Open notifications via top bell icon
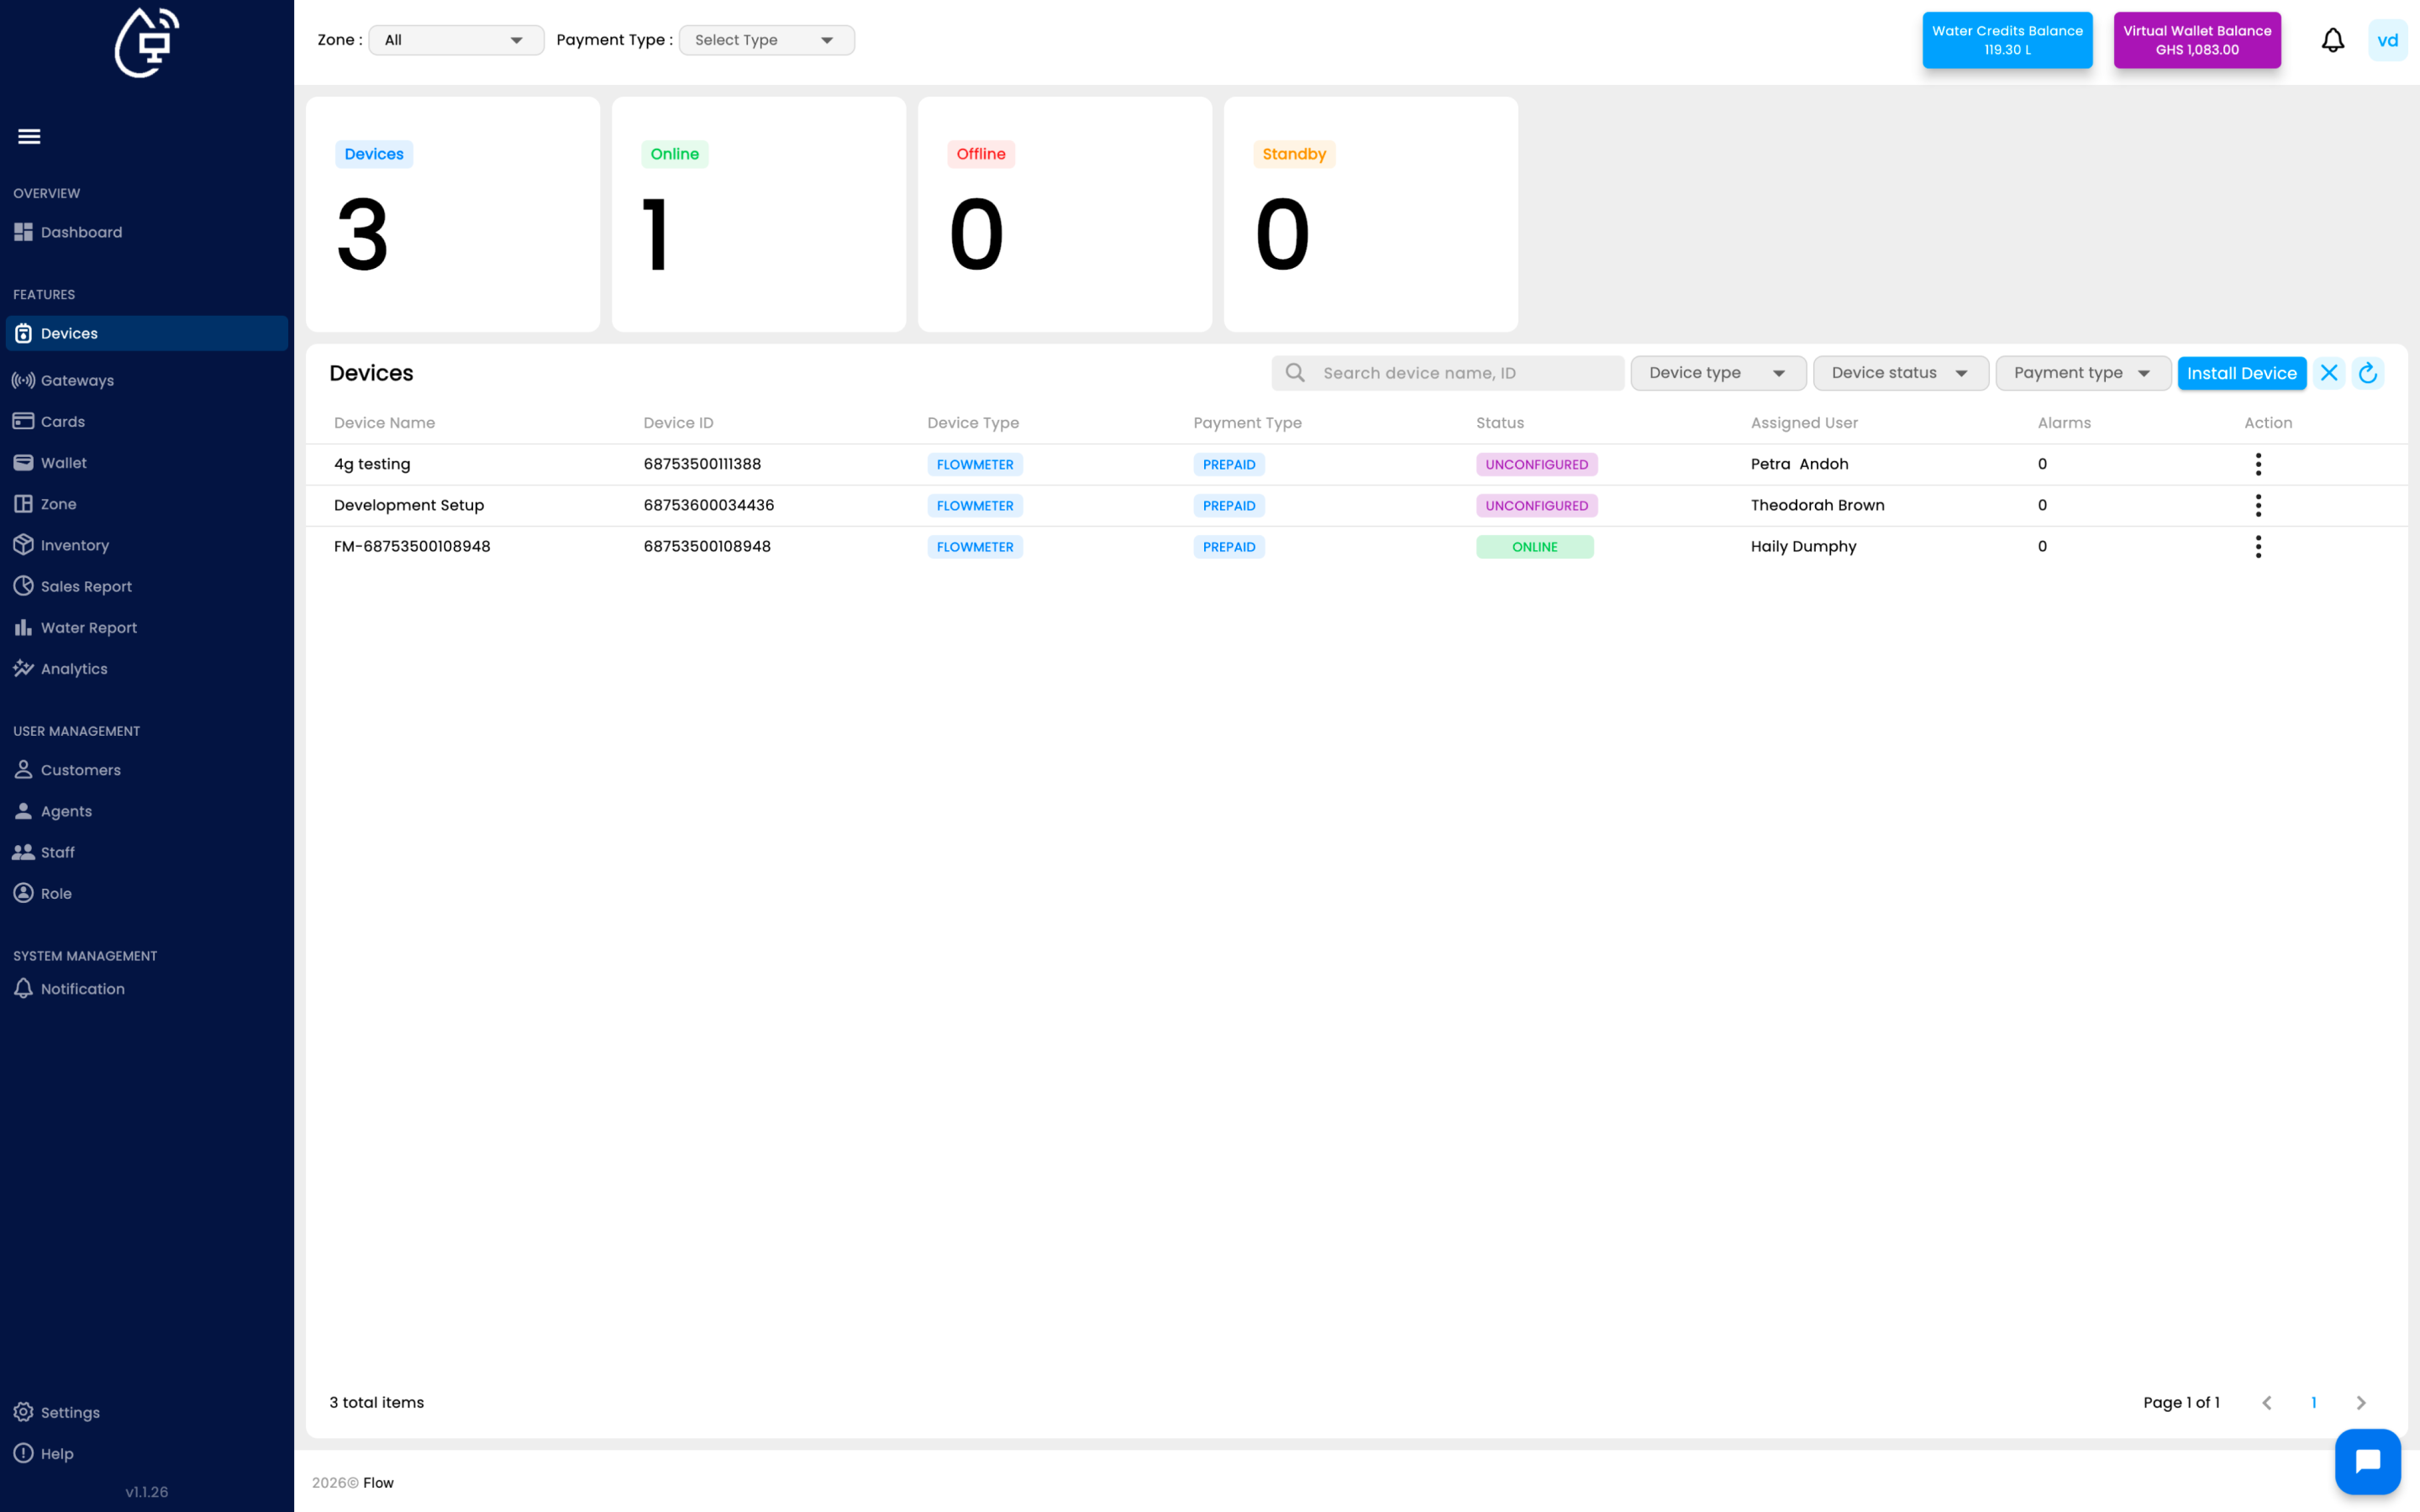This screenshot has height=1512, width=2420. click(2332, 40)
